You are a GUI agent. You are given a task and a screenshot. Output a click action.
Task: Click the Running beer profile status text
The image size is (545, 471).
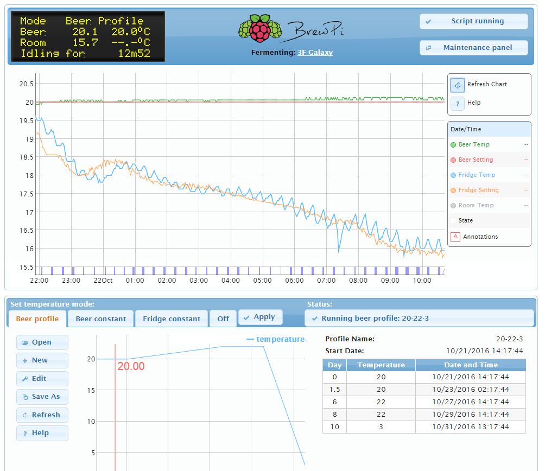coord(375,319)
